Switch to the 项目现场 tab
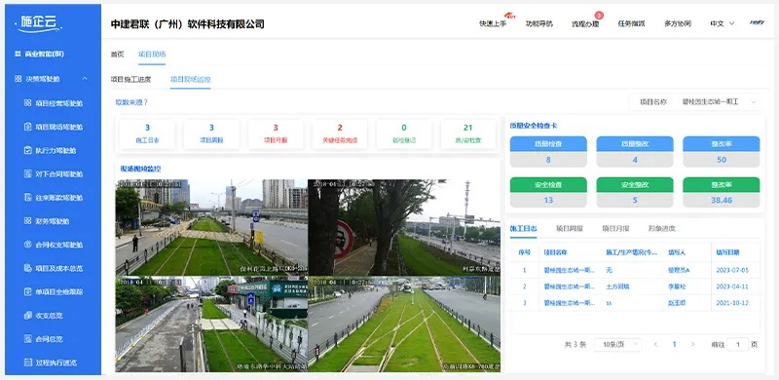 [152, 55]
